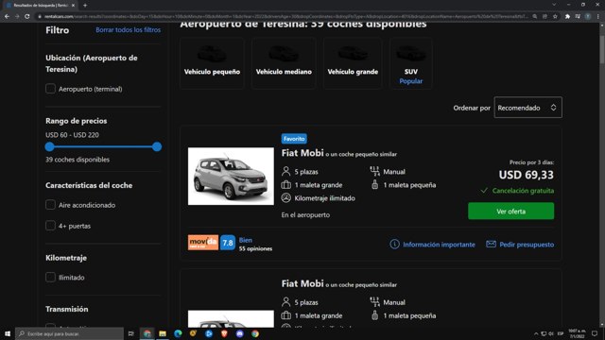
Task: Close the Resultados de búsqueda tab
Action: point(74,6)
